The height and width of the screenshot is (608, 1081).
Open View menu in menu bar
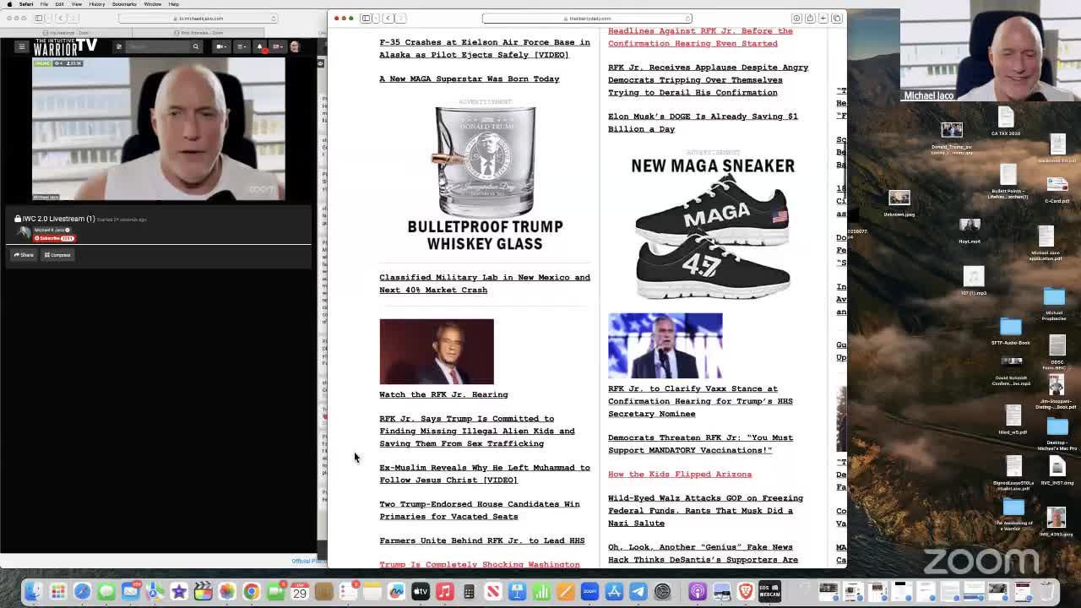click(76, 4)
